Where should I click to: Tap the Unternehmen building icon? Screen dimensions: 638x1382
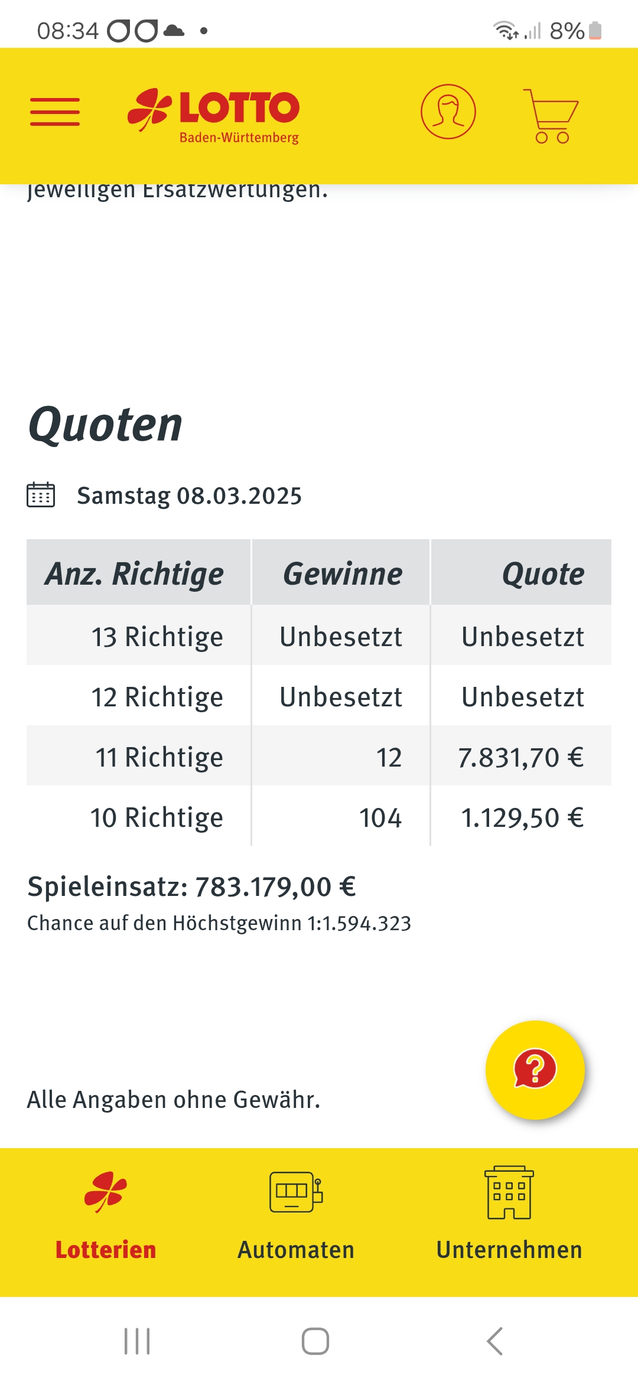509,1192
